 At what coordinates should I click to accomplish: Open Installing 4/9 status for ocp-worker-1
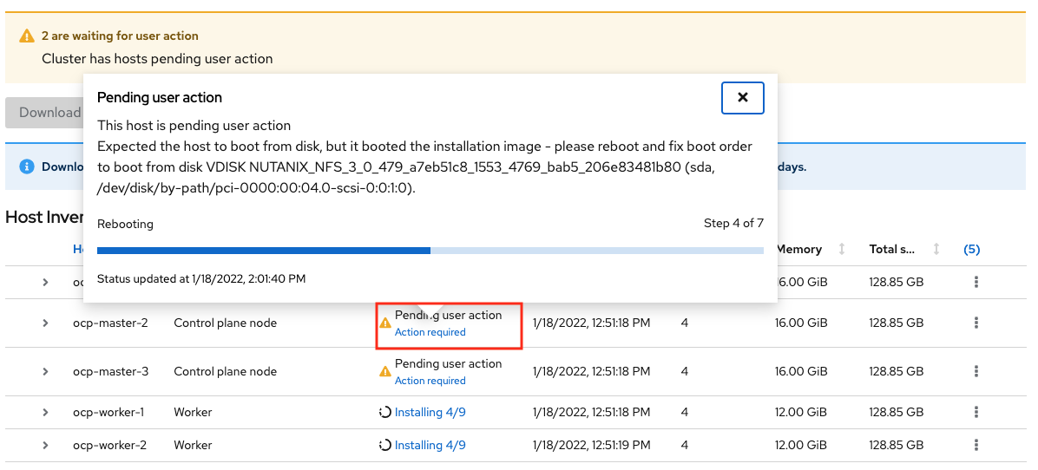(x=430, y=412)
